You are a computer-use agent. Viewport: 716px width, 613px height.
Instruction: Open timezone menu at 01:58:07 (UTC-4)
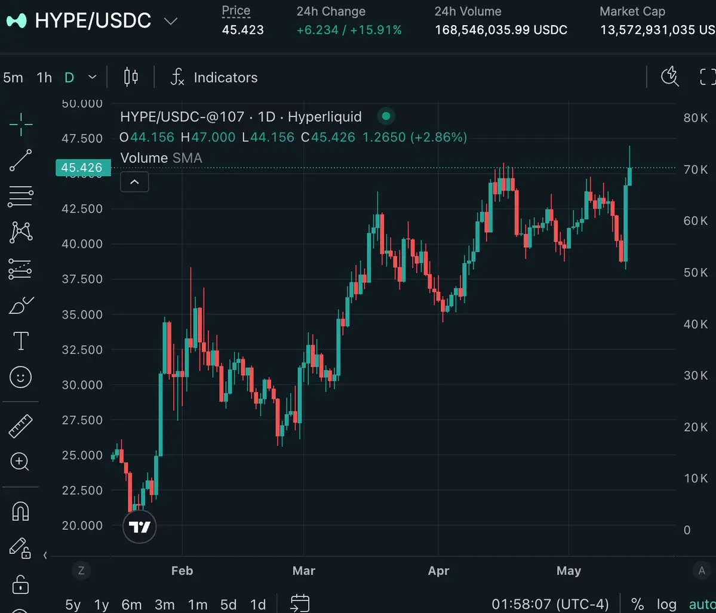pos(550,604)
